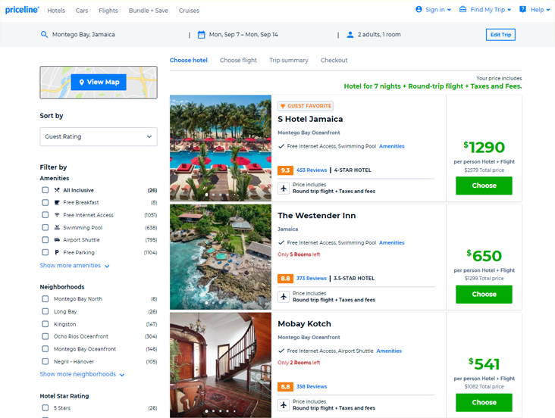Click The Westender Inn flight plane icon
The image size is (555, 418).
pyautogui.click(x=284, y=296)
